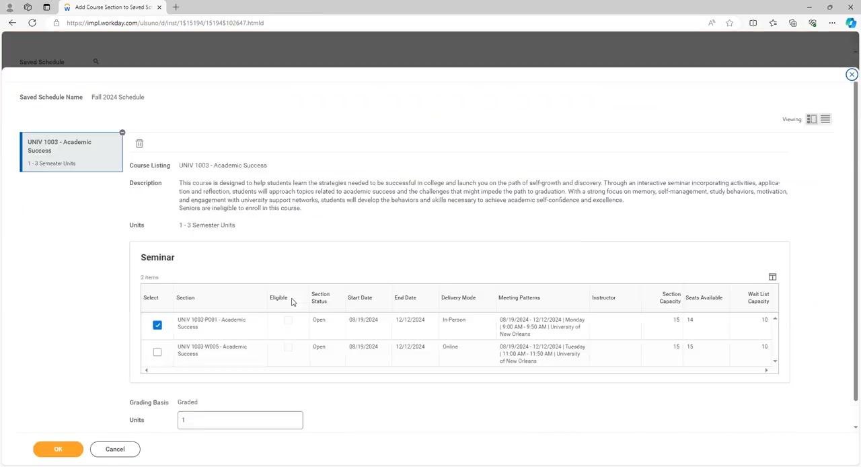Click Seats Available value 14
Screen dimensions: 861x467
pyautogui.click(x=690, y=320)
